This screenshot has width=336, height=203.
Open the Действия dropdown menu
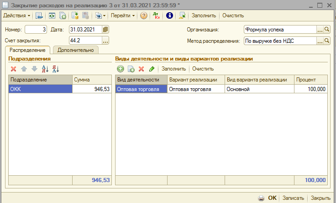coord(17,15)
